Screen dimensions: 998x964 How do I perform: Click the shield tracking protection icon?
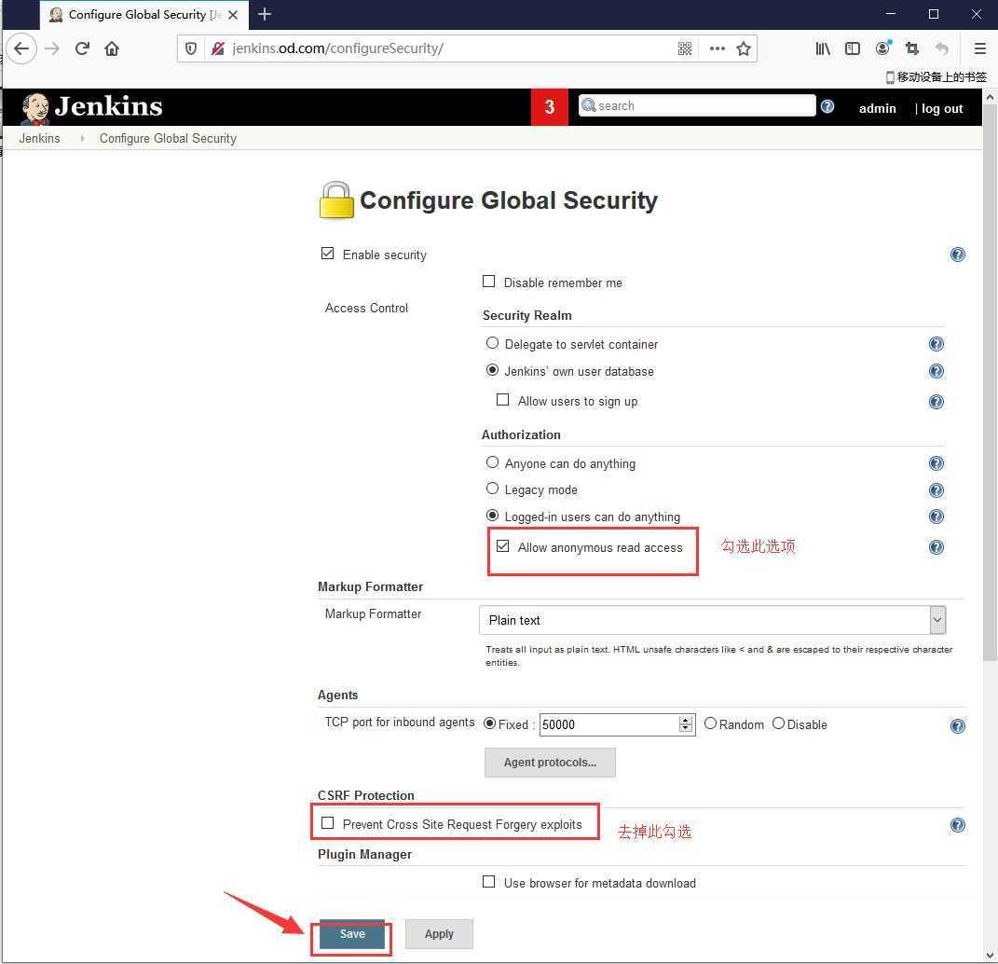(191, 48)
